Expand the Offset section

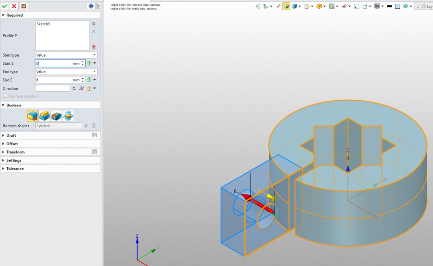pos(3,144)
